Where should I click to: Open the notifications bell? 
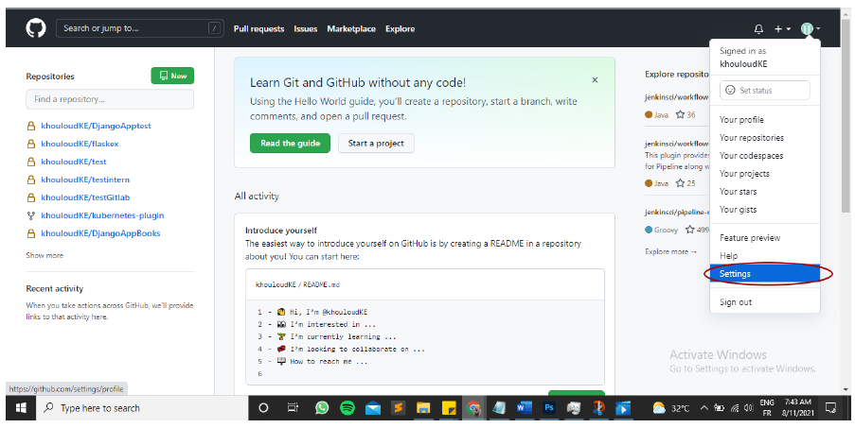(758, 29)
